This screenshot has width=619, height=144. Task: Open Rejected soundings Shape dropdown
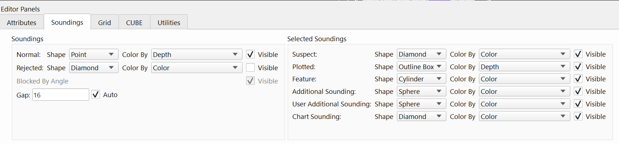(93, 68)
